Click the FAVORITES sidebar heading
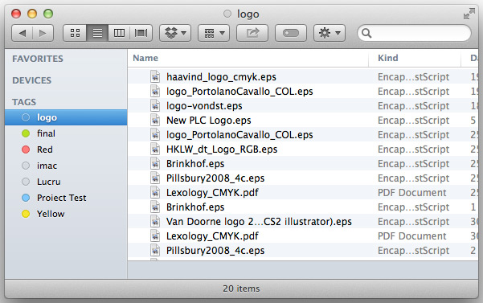 [x=38, y=59]
